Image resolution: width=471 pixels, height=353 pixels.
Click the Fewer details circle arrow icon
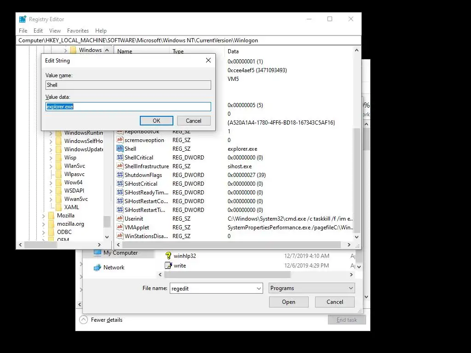(84, 320)
